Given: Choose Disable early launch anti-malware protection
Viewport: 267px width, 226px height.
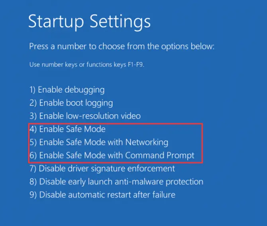Looking at the screenshot, I should (116, 182).
